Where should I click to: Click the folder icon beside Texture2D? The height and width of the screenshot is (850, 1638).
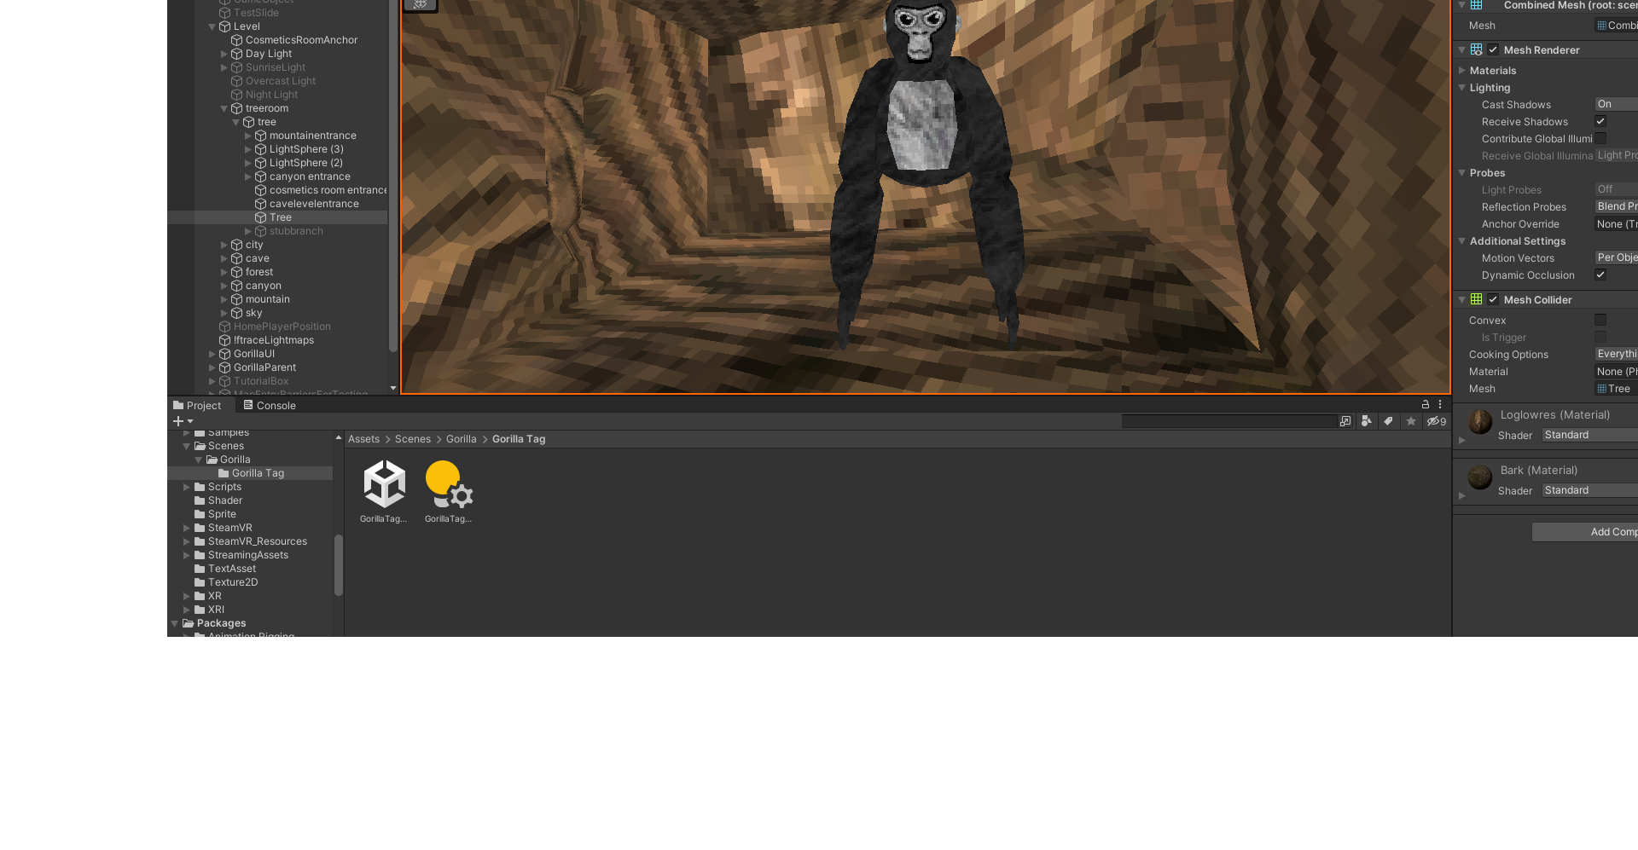200,582
